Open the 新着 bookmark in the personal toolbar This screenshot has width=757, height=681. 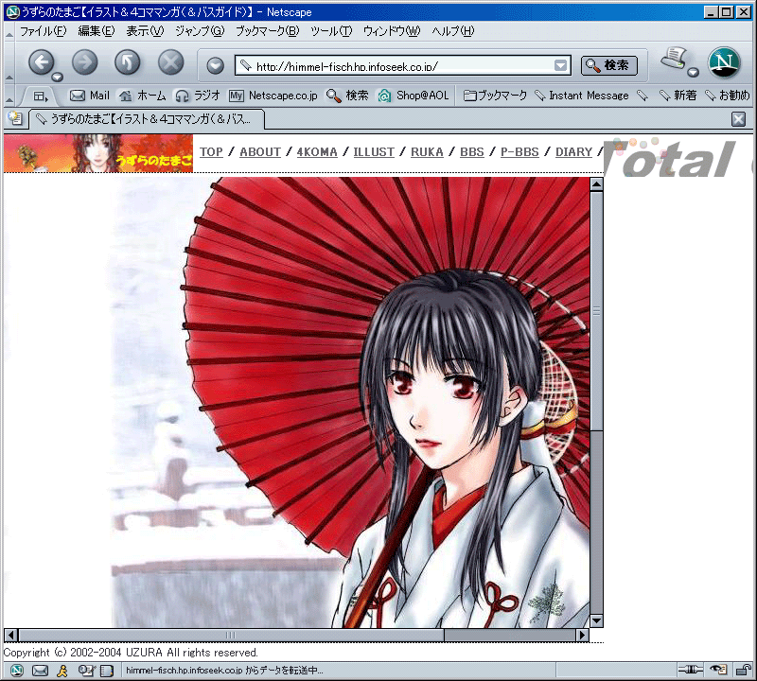(678, 96)
